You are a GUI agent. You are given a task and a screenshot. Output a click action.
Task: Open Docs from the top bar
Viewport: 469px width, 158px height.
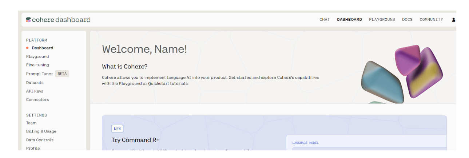pyautogui.click(x=407, y=20)
